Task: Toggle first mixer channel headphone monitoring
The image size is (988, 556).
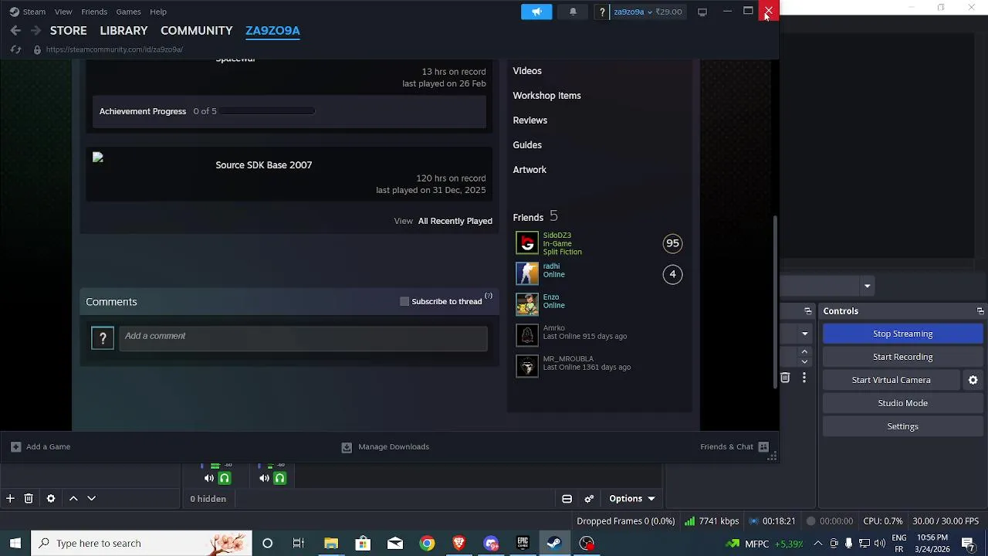Action: 225,478
